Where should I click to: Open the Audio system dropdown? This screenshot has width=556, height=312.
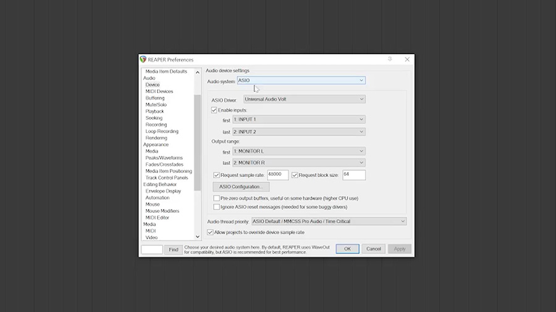click(x=301, y=80)
